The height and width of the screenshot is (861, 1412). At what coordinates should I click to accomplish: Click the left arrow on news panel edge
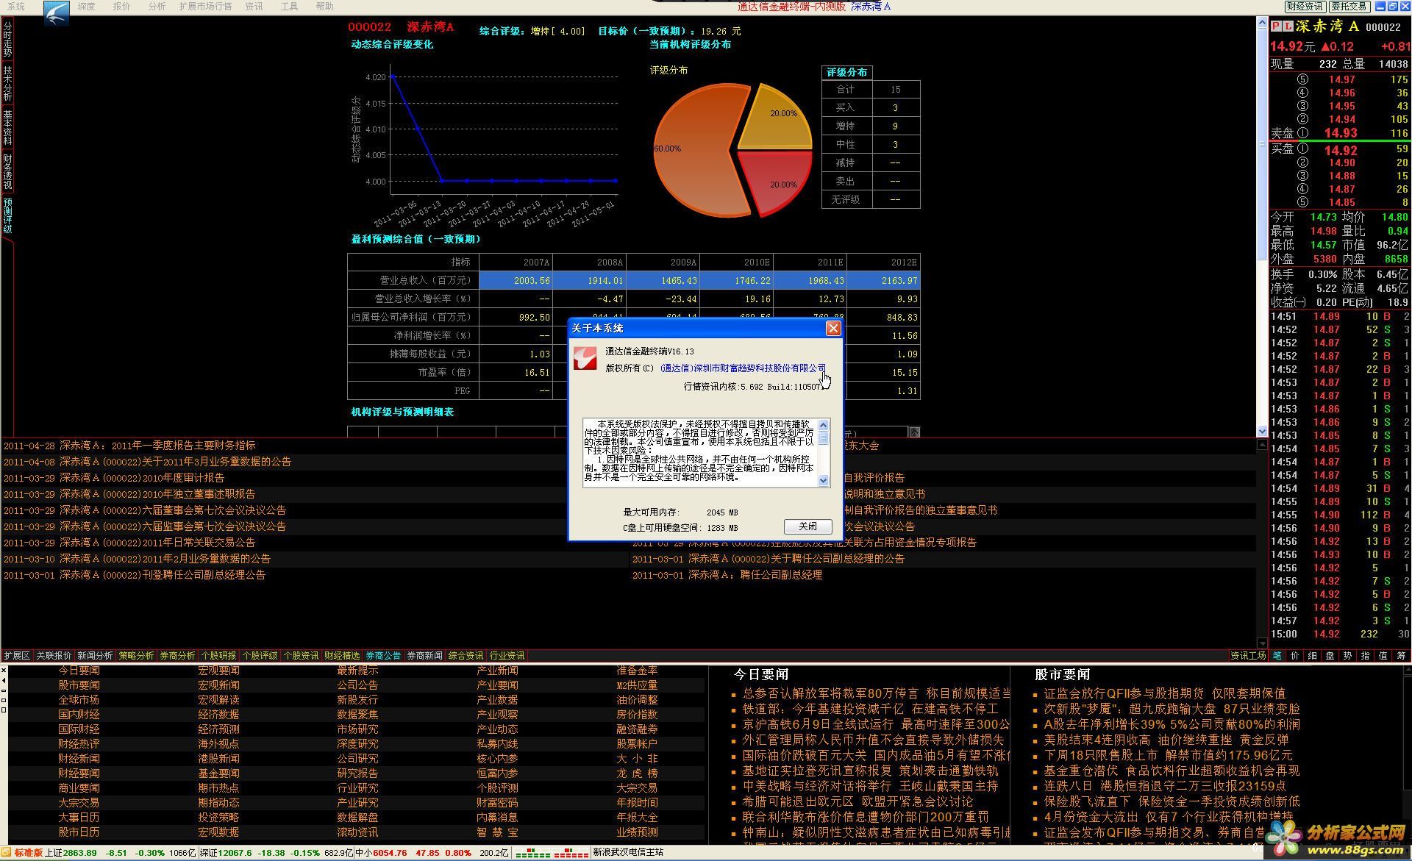click(4, 681)
